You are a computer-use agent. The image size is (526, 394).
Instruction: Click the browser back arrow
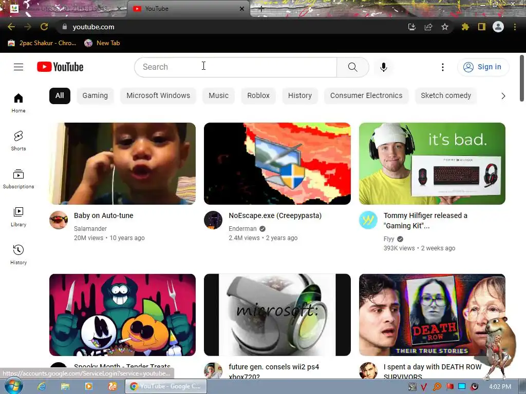click(x=11, y=27)
